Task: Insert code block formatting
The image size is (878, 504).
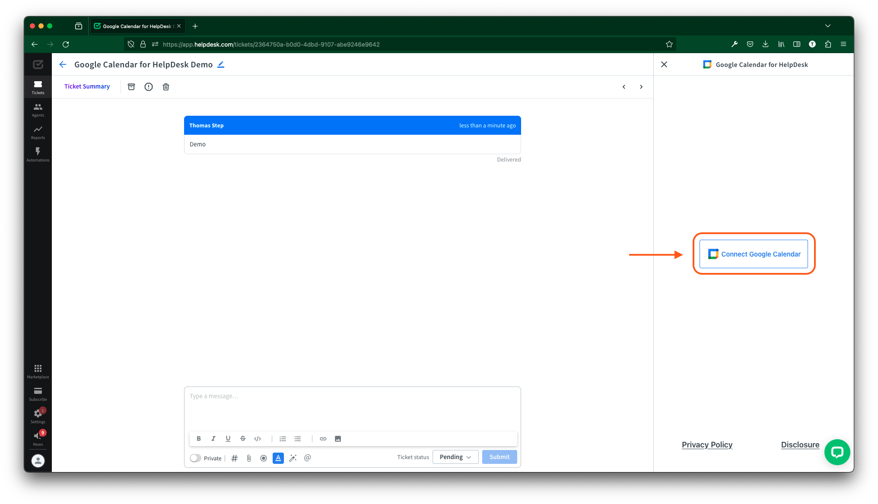Action: (x=258, y=439)
